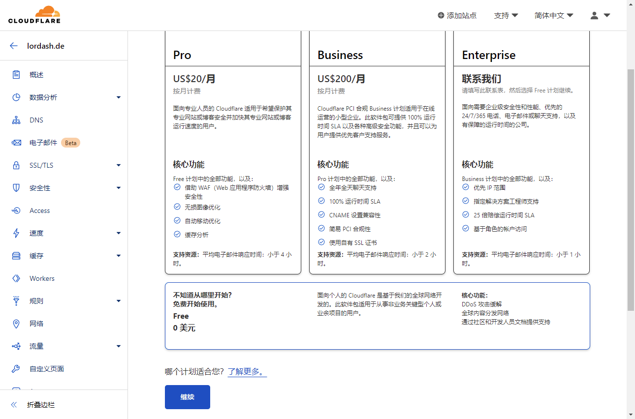Click the 继续 button
Viewport: 635px width, 419px height.
188,397
